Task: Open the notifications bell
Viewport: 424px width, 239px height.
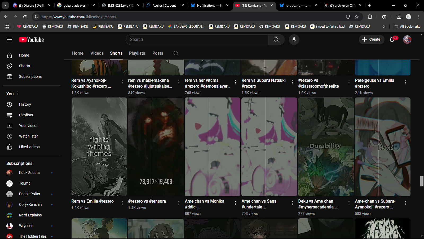Action: pos(392,40)
